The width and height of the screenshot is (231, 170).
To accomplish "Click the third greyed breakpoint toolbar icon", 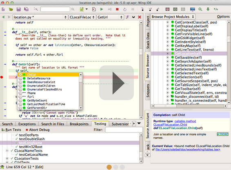I will [183, 9].
